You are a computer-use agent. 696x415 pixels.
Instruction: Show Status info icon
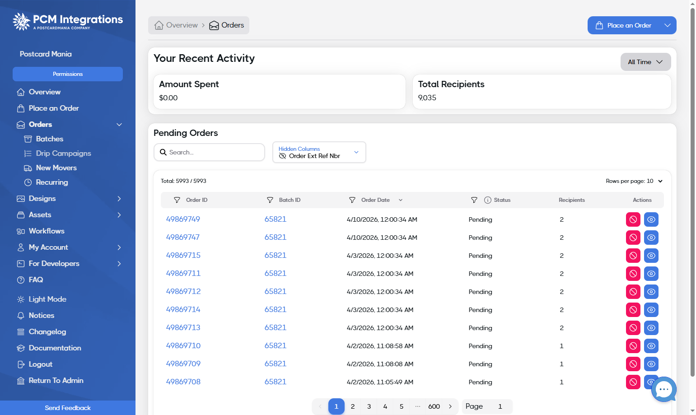(488, 200)
